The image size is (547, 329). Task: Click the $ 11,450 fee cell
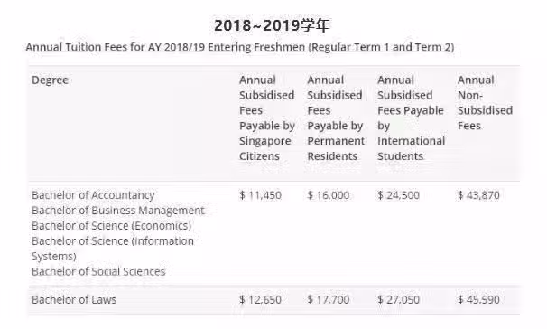(x=260, y=195)
